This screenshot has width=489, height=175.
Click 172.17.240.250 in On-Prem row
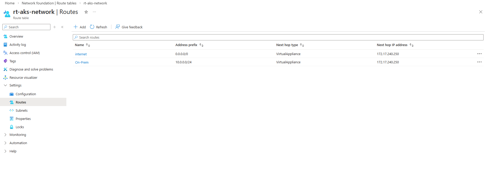(x=388, y=62)
